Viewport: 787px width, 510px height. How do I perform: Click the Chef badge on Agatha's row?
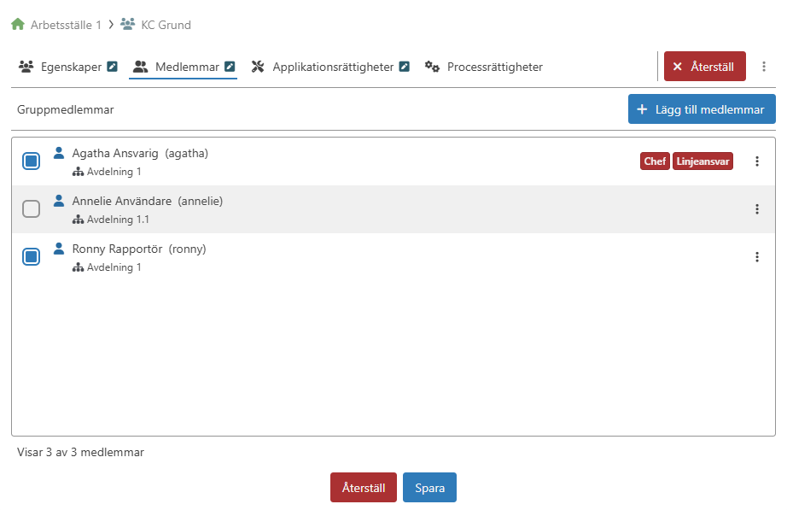(x=655, y=161)
